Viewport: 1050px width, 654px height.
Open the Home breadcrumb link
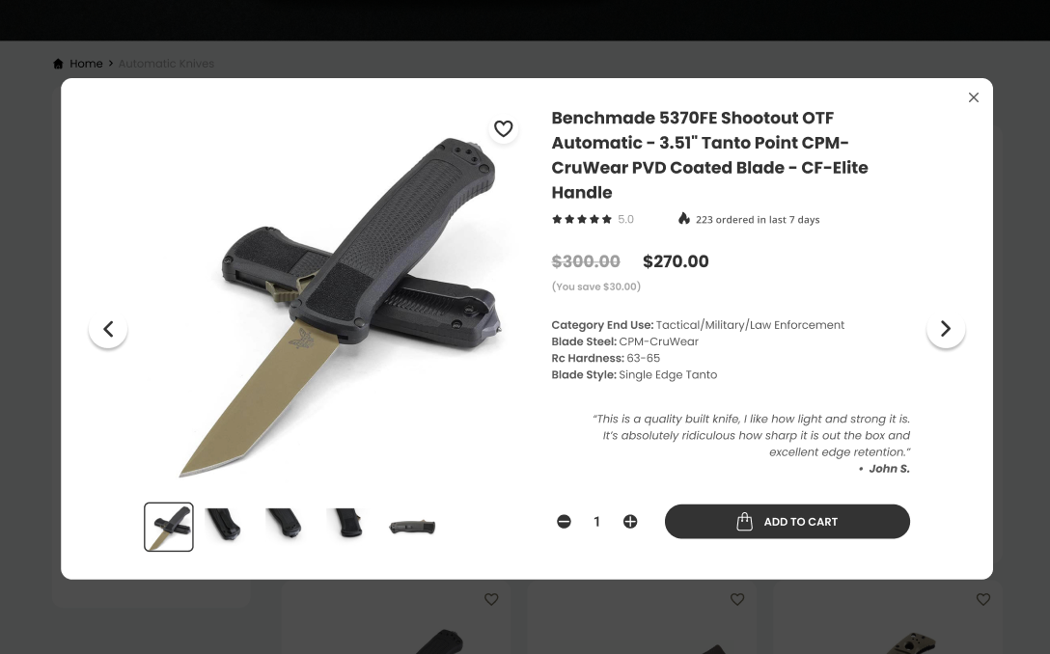(87, 64)
